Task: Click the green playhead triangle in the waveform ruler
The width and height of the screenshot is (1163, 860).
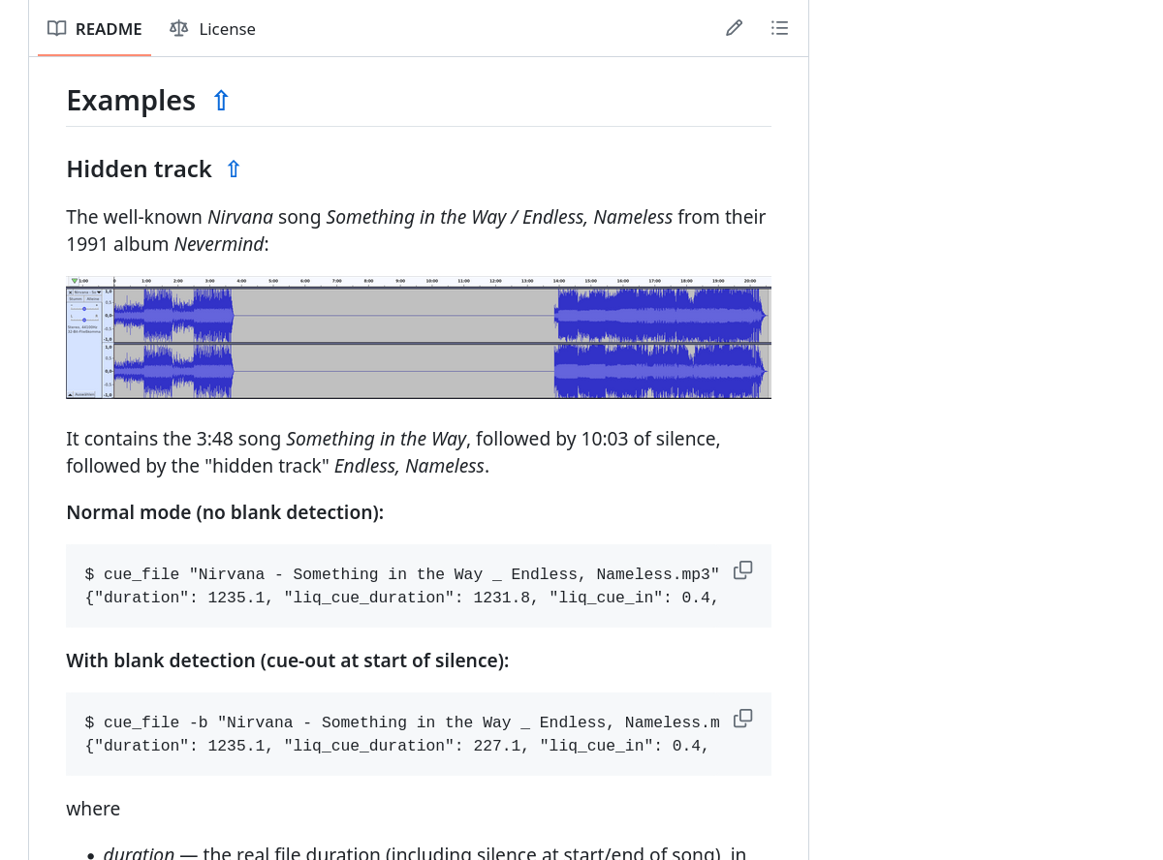Action: coord(75,281)
